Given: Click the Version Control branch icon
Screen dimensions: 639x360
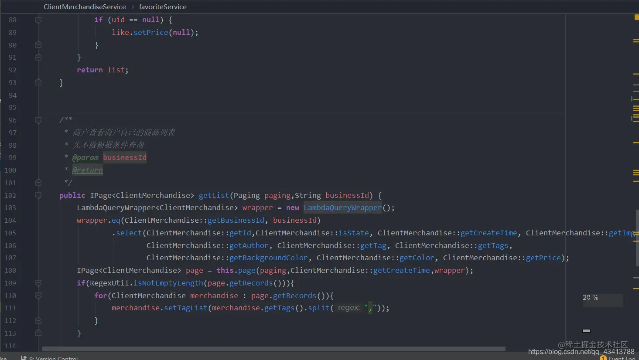Looking at the screenshot, I should [x=24, y=358].
